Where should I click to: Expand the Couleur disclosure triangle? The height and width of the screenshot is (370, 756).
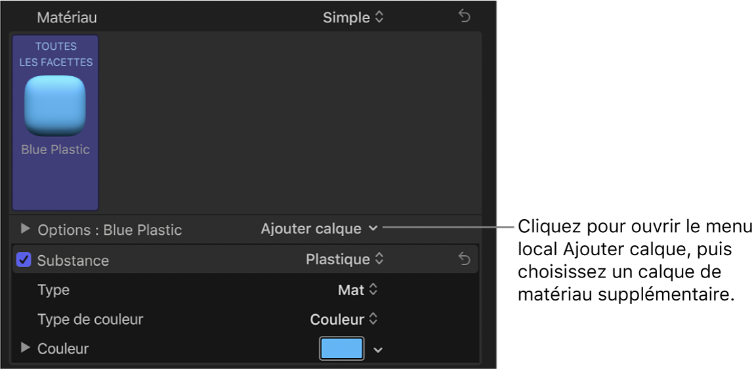26,348
